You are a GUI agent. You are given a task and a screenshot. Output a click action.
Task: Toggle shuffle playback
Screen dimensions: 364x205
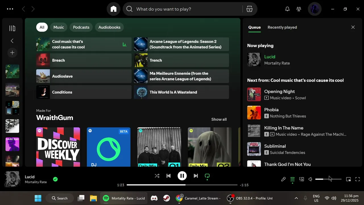point(157,176)
